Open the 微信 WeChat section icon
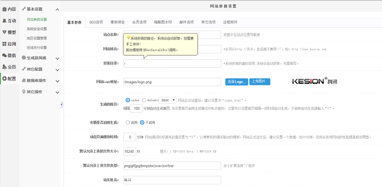The image size is (382, 187). [5, 55]
